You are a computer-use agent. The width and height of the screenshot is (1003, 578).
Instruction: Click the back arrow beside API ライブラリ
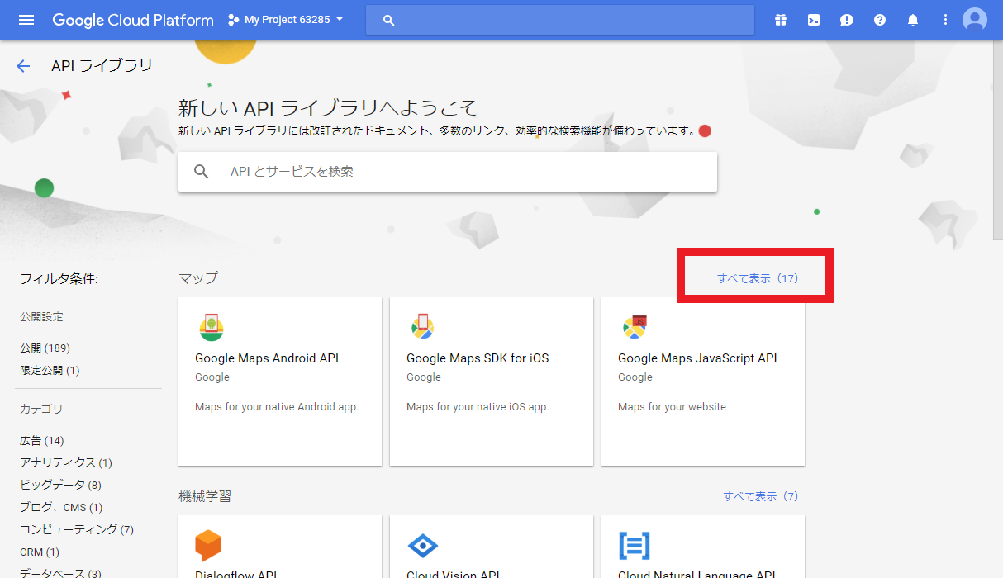click(23, 66)
